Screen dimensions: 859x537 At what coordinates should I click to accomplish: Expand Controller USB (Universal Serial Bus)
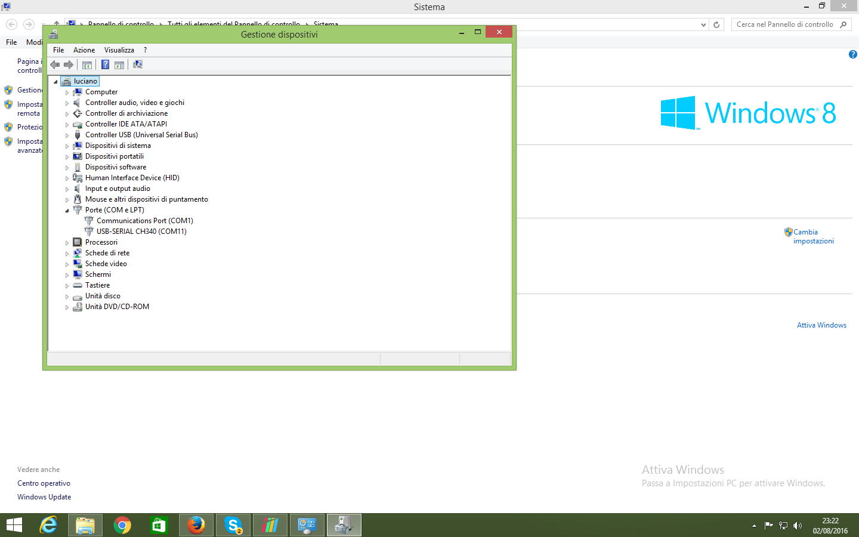67,135
